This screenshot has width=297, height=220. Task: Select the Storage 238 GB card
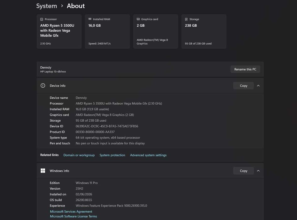(204, 31)
